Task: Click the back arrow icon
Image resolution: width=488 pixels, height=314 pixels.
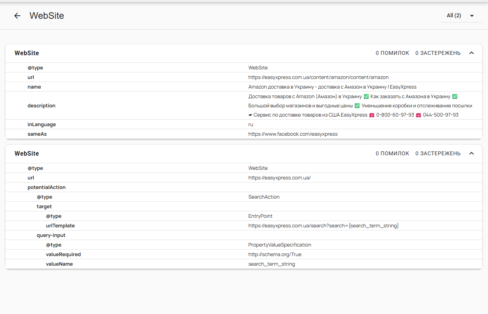Action: point(17,16)
